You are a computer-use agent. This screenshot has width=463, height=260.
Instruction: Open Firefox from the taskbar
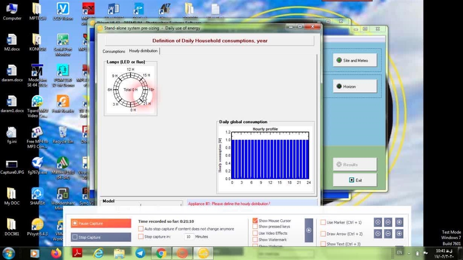[56, 253]
